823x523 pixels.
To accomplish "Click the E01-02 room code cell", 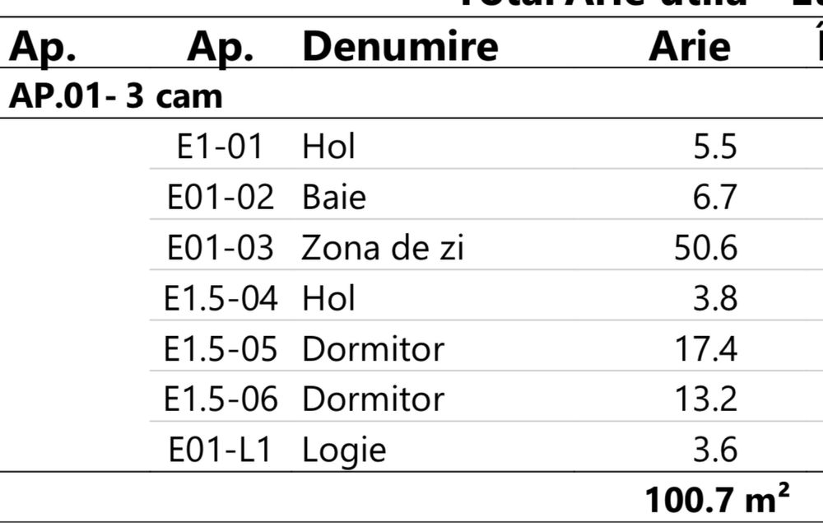I will [220, 197].
